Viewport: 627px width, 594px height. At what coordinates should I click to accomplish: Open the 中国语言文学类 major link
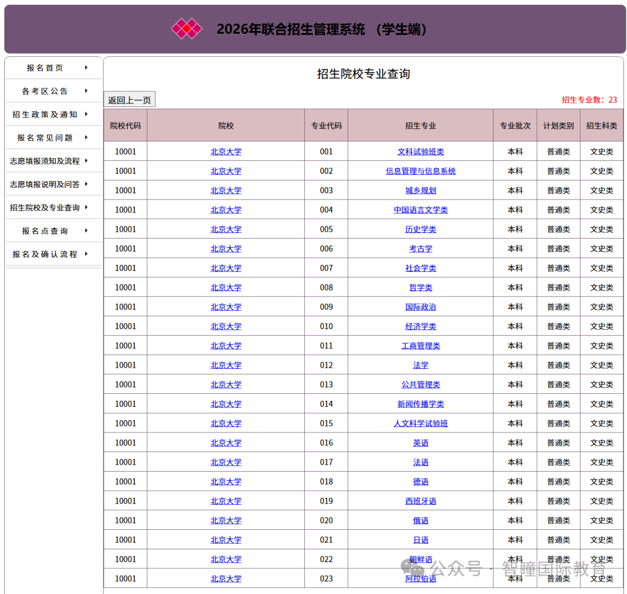point(420,210)
